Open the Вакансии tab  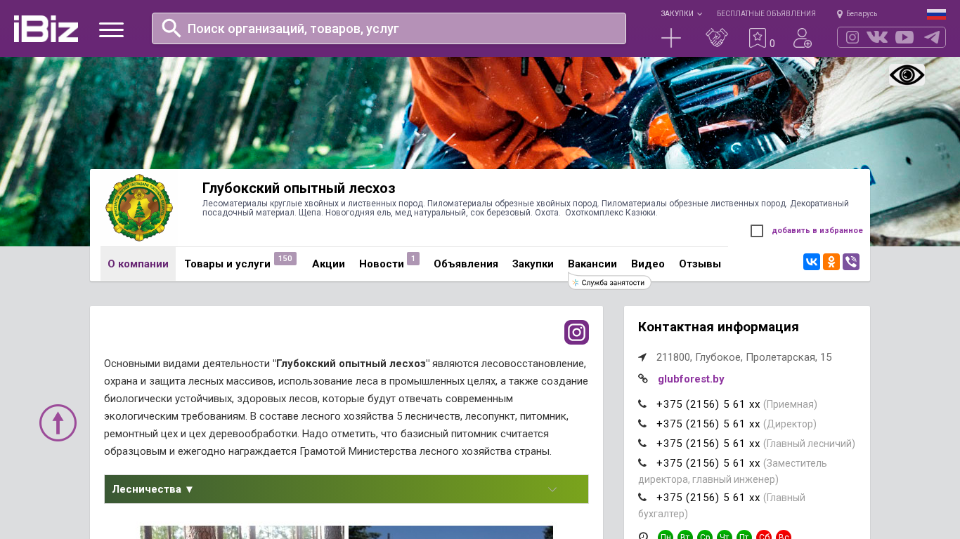pyautogui.click(x=592, y=264)
